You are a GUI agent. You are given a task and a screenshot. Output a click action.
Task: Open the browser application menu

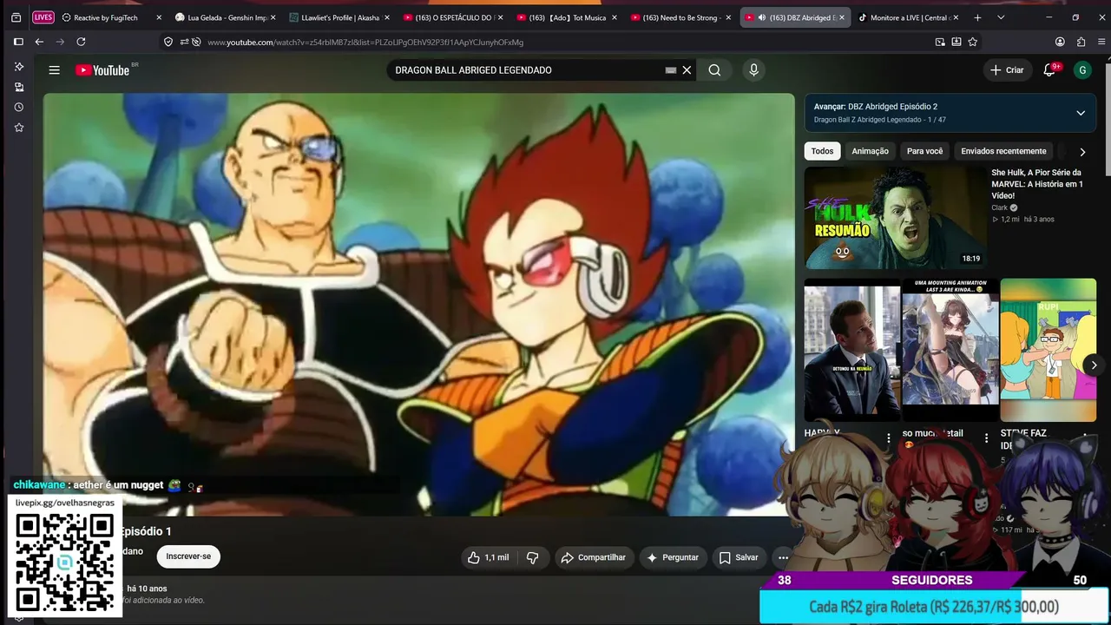(1101, 42)
